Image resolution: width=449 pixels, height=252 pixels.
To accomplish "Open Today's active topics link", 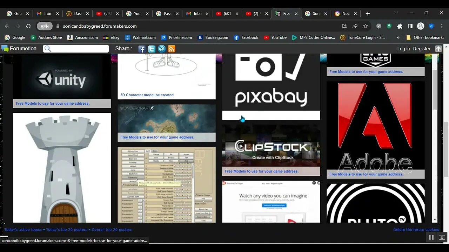I will [23, 230].
